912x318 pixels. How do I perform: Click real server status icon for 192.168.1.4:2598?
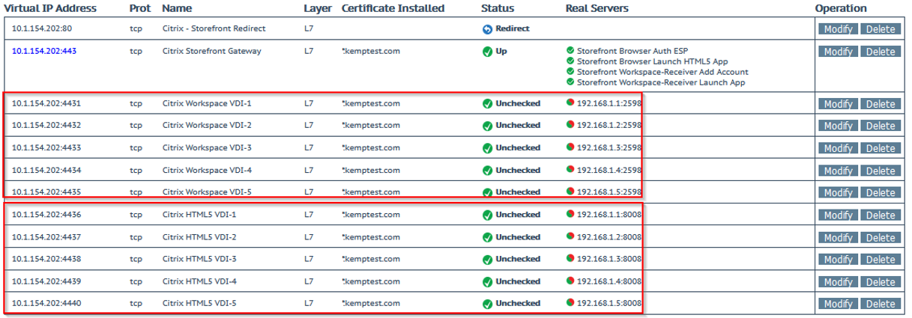pos(570,169)
